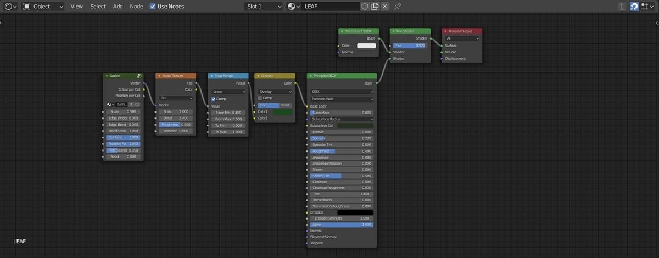Click Subsurface Color swatch

355,126
